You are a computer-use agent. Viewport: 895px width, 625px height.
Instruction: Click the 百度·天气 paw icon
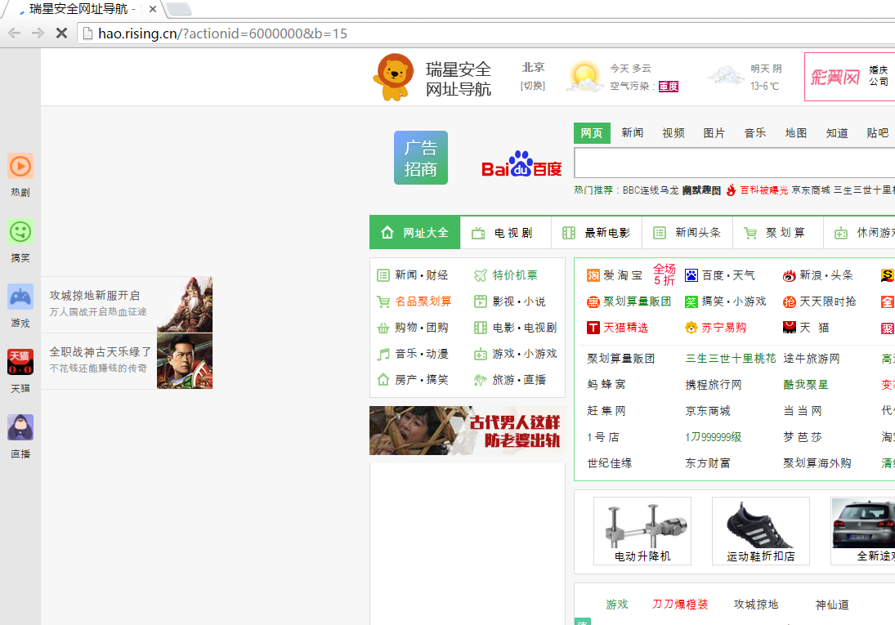(x=691, y=275)
